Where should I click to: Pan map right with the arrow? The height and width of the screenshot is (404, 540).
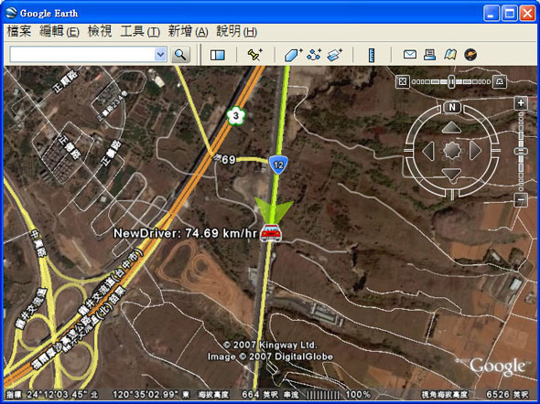475,151
